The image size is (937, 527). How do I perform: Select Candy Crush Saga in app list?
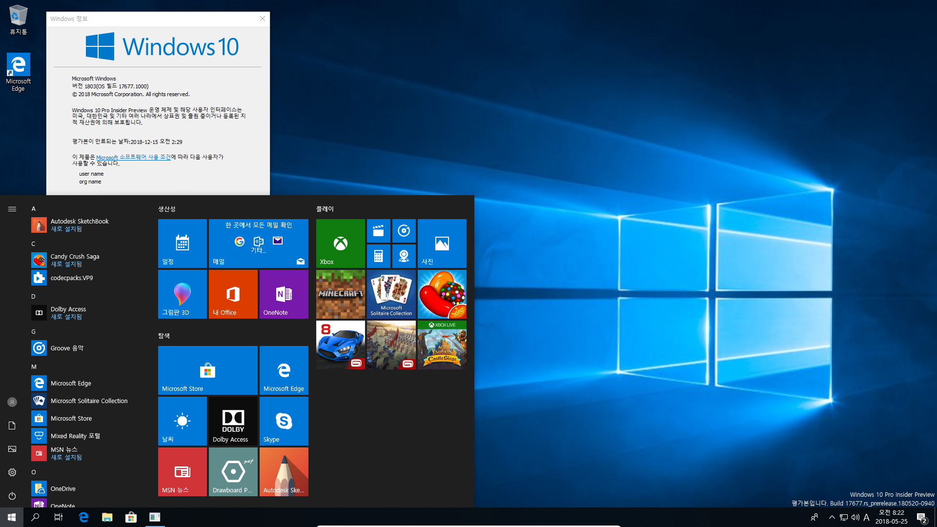click(88, 260)
